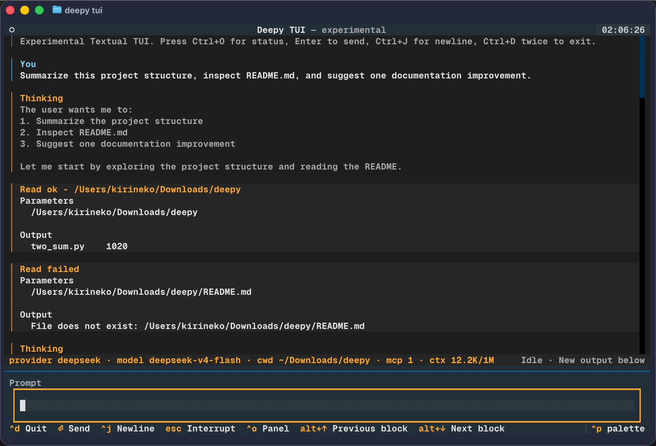This screenshot has height=446, width=656.
Task: Select the first 'Thinking' block heading
Action: pos(42,98)
